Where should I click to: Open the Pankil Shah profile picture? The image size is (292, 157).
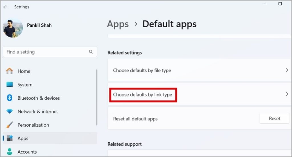[13, 28]
